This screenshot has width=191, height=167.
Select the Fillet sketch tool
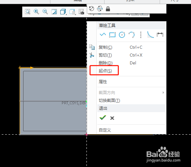click(x=150, y=35)
